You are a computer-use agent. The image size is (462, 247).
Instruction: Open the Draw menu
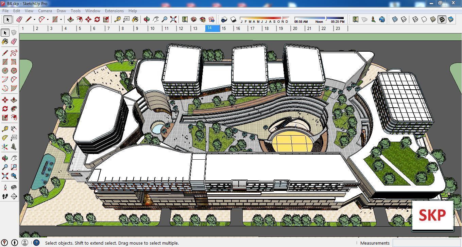click(61, 11)
